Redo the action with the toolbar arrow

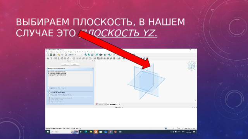click(x=62, y=55)
